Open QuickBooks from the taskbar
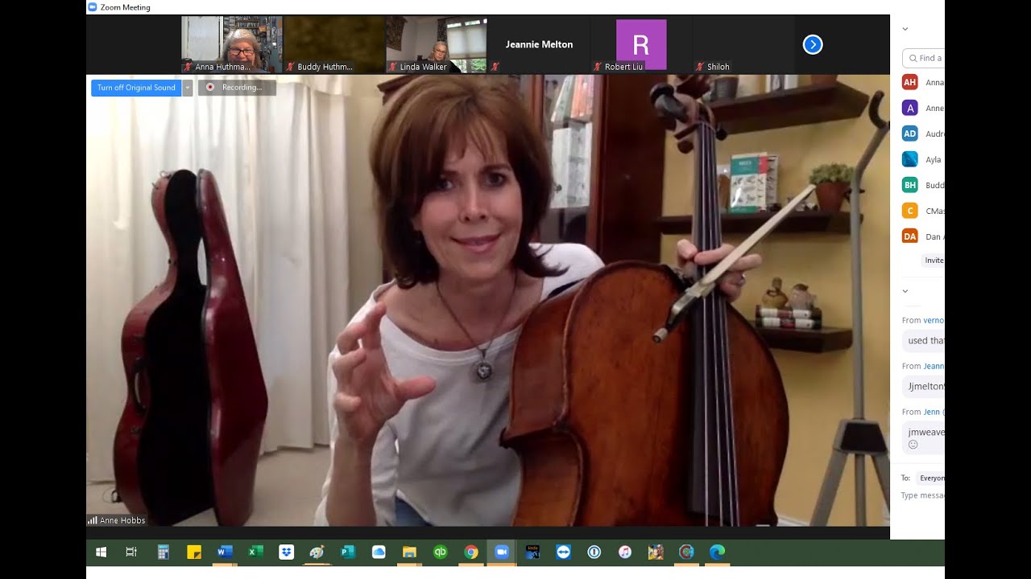This screenshot has height=579, width=1031. [440, 552]
